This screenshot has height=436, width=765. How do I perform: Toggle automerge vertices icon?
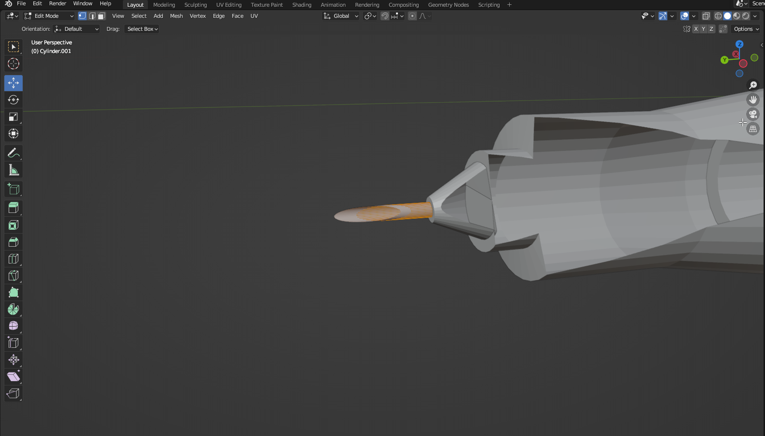point(723,29)
